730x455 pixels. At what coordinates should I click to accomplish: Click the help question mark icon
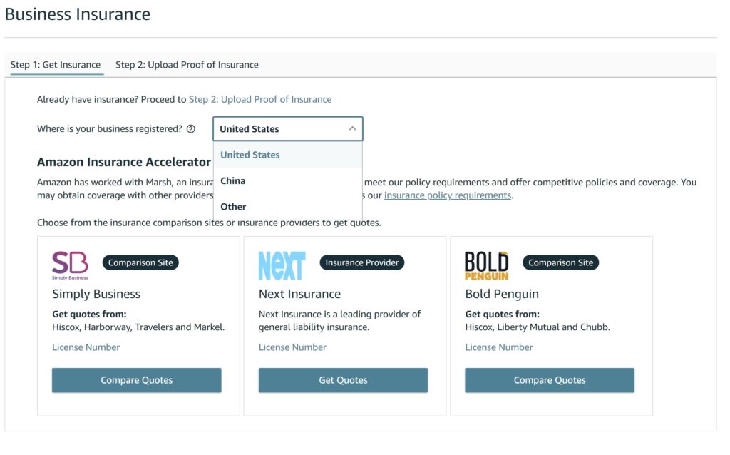tap(191, 129)
